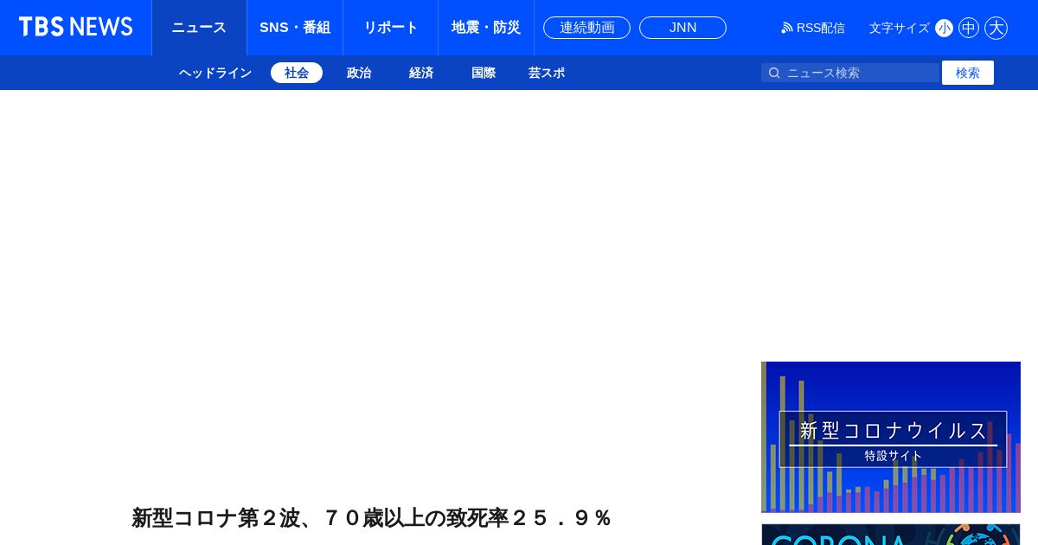Screen dimensions: 1038x545
Task: Select the 国際 category
Action: (x=484, y=73)
